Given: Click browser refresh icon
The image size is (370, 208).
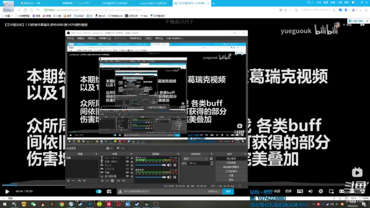Looking at the screenshot, I should [25, 10].
